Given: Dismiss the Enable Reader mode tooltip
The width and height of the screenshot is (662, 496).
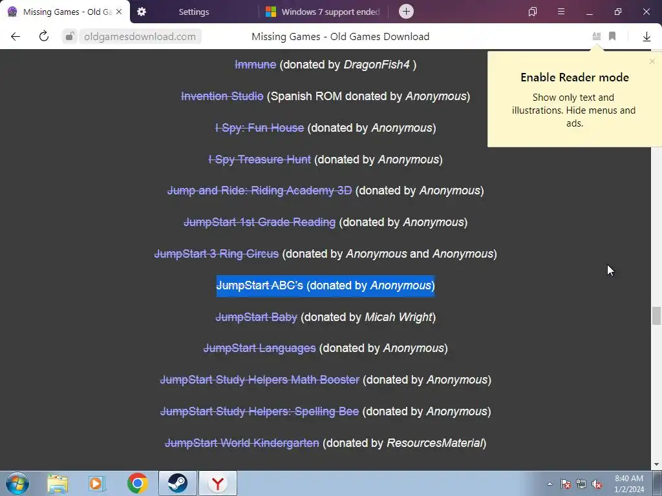Looking at the screenshot, I should tap(652, 61).
